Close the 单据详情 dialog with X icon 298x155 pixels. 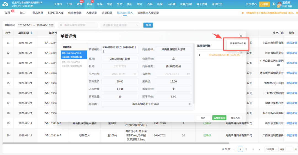241,36
